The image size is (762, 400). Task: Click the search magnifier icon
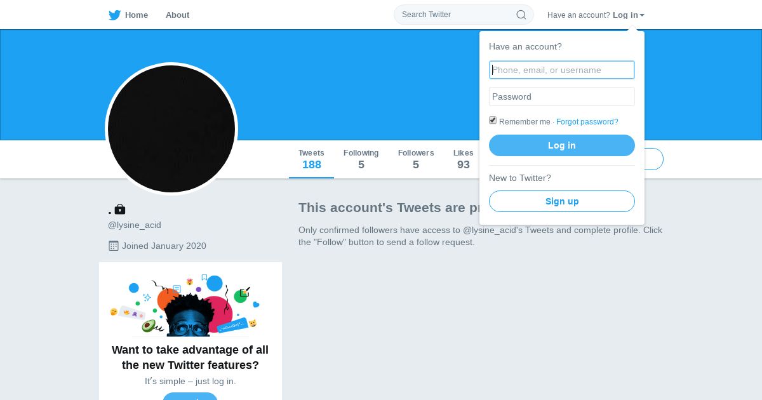[x=521, y=15]
